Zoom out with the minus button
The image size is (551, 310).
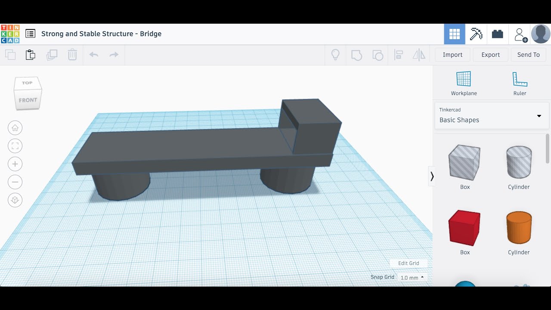point(15,182)
